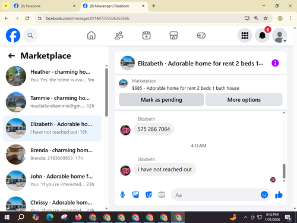Choose a sticker icon
The height and width of the screenshot is (223, 297).
point(148,195)
